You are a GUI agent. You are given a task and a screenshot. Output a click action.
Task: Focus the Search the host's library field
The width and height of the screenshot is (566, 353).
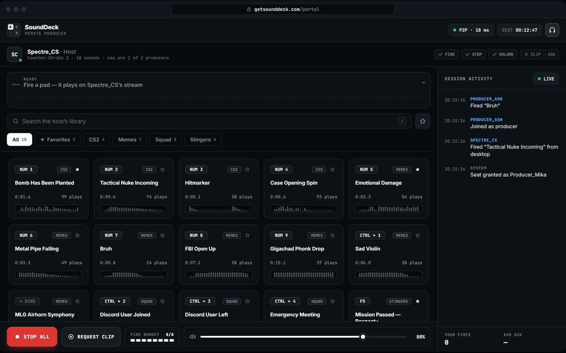click(209, 121)
